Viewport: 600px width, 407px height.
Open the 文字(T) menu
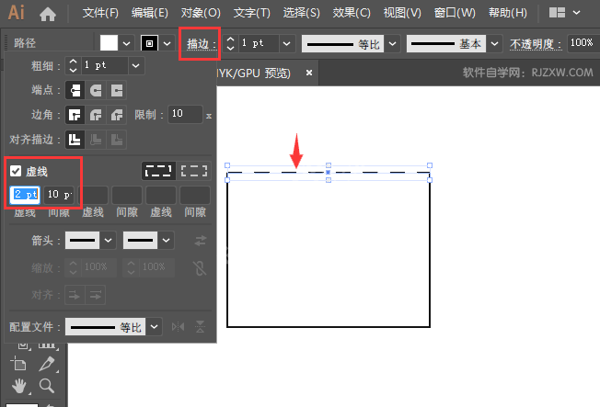click(252, 13)
